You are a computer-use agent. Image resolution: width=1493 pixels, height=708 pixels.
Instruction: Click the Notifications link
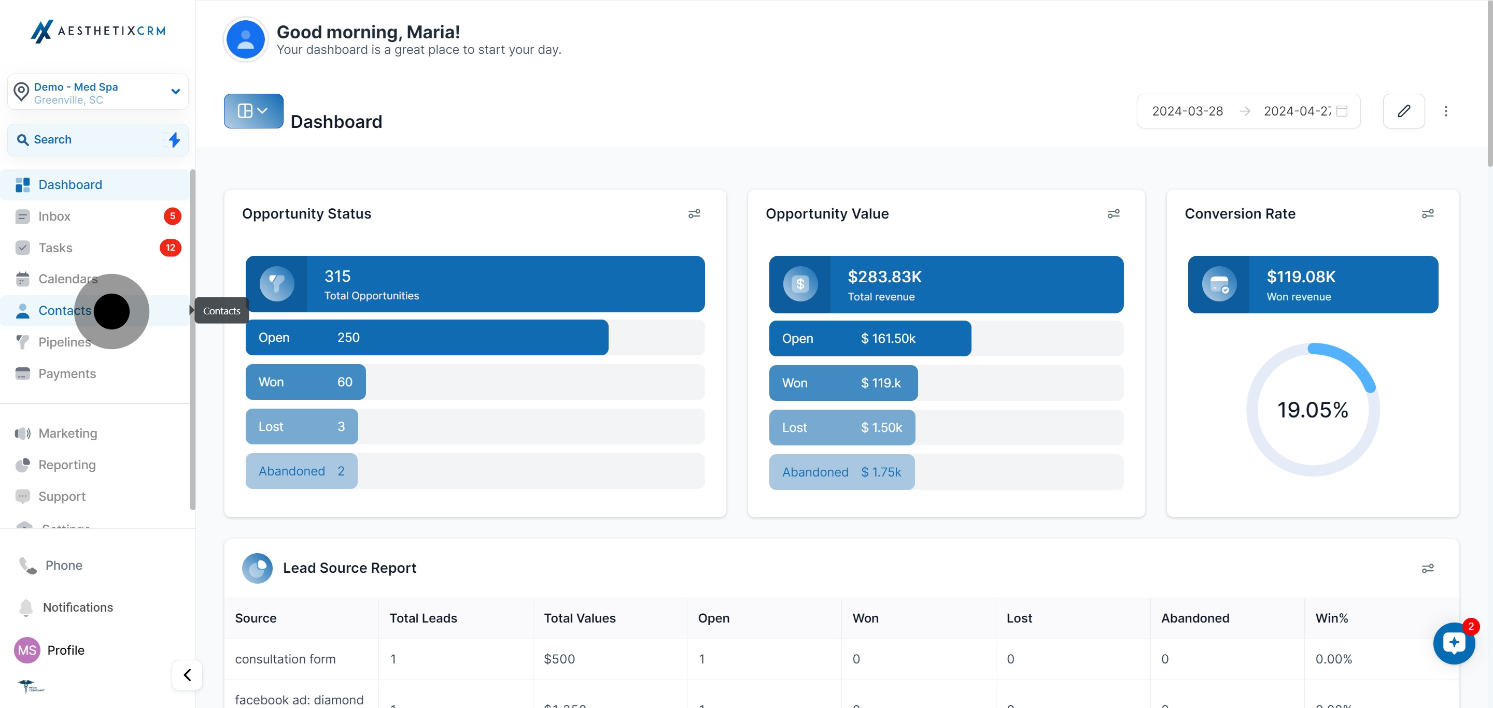[x=78, y=608]
